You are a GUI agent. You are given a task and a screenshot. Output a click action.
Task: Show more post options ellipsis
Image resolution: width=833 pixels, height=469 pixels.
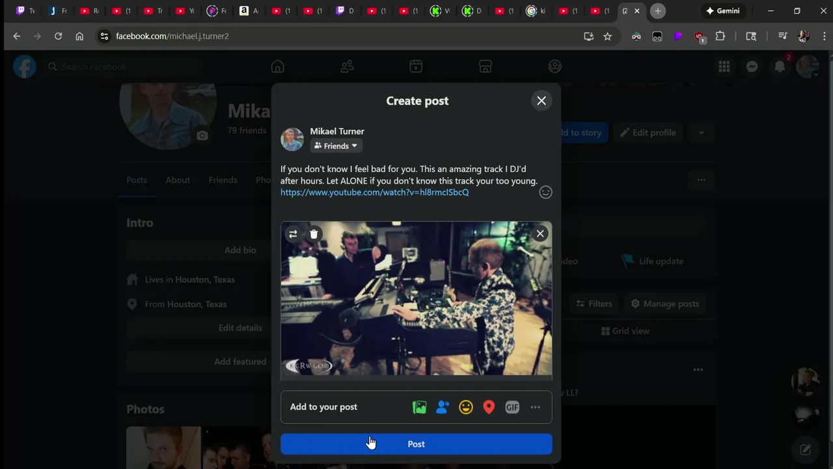[x=535, y=407]
